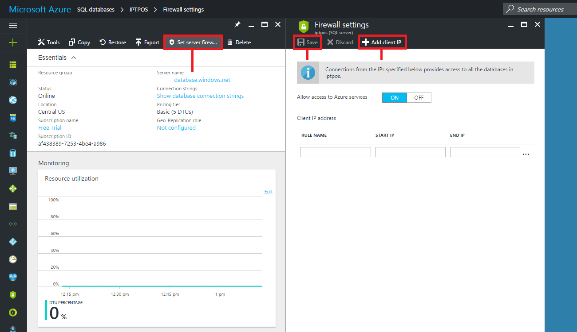Open SQL databases icon in sidebar
The image size is (577, 332).
click(x=13, y=118)
